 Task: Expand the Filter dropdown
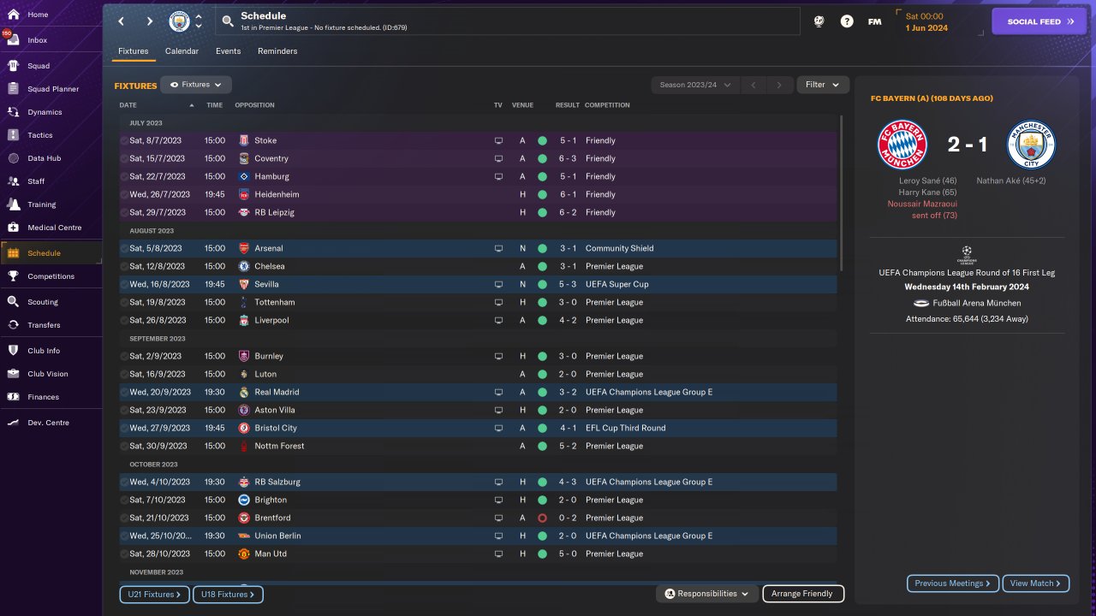tap(822, 85)
